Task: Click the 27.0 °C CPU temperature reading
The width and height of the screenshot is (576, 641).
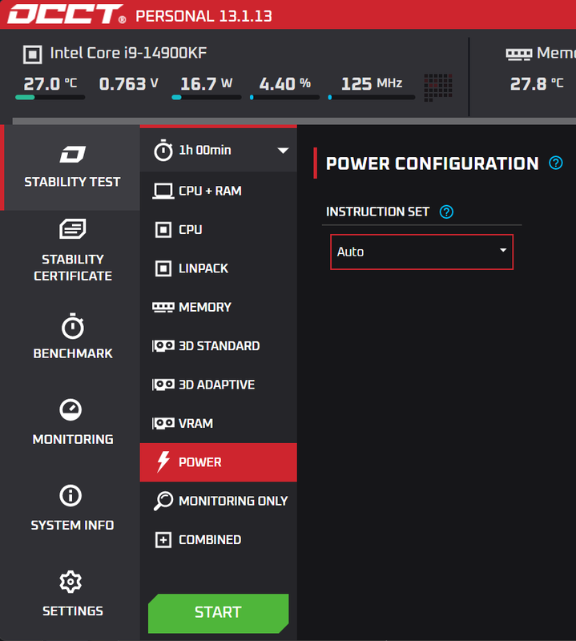Action: 50,84
